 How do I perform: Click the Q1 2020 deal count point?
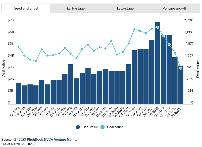pyautogui.click(x=111, y=41)
